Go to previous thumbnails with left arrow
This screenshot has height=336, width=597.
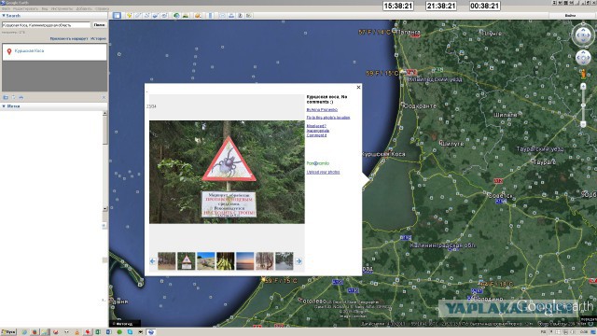tap(152, 261)
